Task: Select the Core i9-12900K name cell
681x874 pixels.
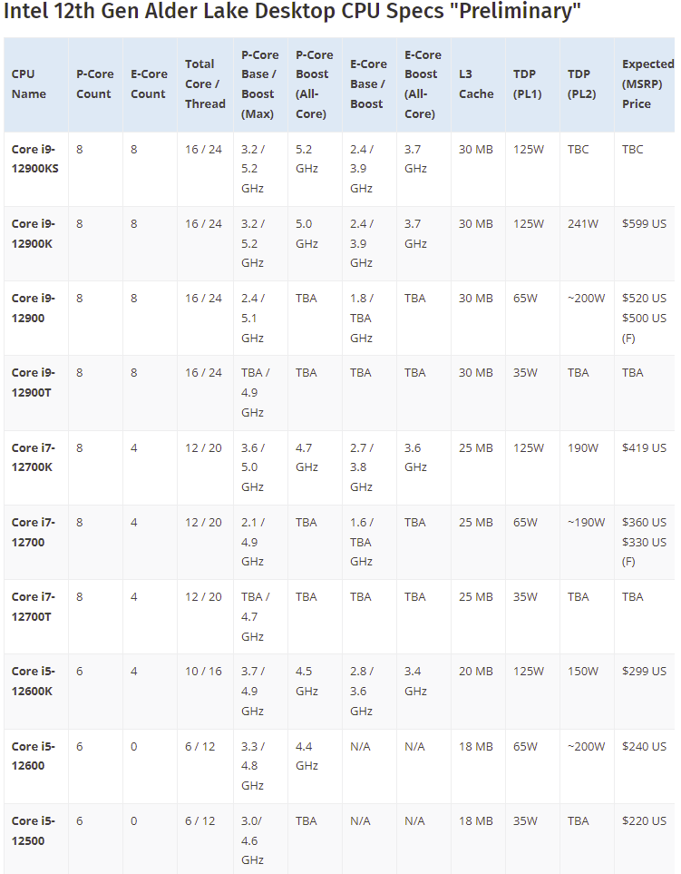Action: [x=34, y=233]
